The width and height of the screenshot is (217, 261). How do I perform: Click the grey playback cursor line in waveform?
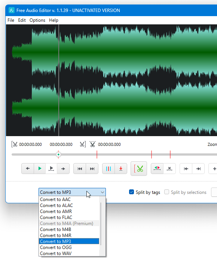[x=59, y=80]
